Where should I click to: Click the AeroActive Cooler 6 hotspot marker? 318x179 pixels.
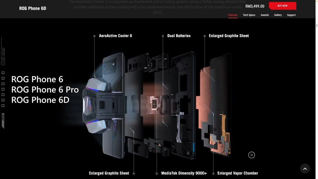94,36
